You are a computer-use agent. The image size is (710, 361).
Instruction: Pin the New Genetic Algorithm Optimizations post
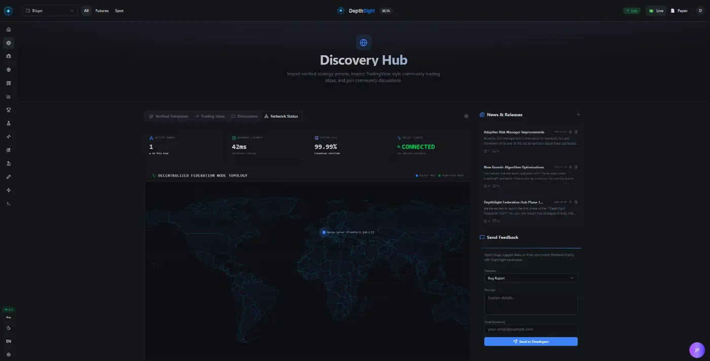pos(571,167)
